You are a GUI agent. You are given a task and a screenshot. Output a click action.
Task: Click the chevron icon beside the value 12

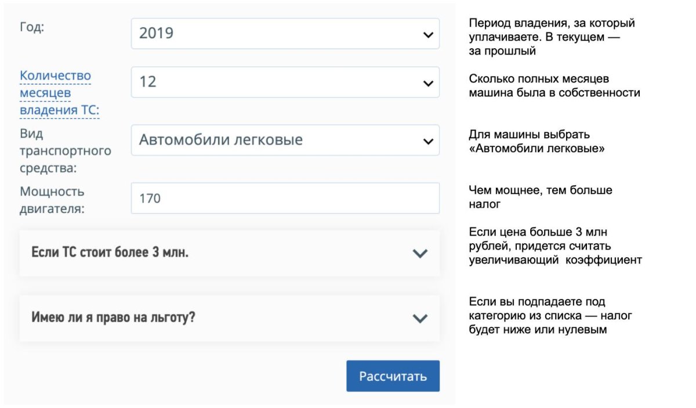(x=428, y=82)
